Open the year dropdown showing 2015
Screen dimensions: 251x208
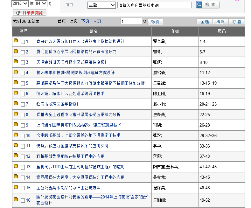click(x=20, y=4)
